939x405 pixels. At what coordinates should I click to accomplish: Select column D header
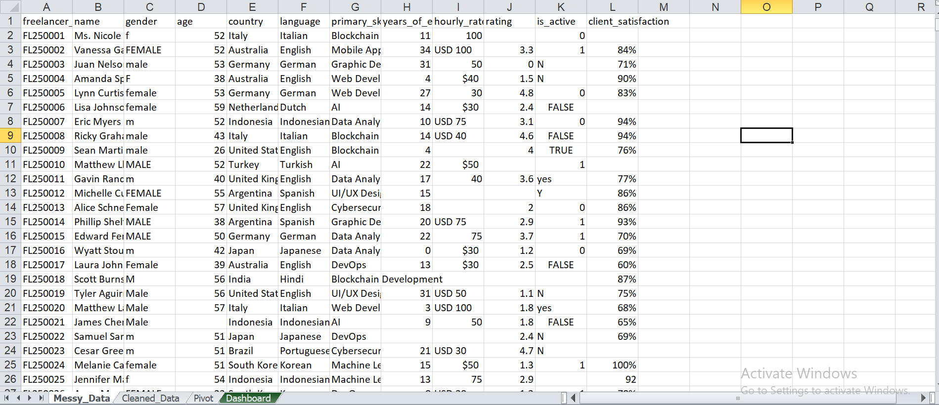(201, 7)
